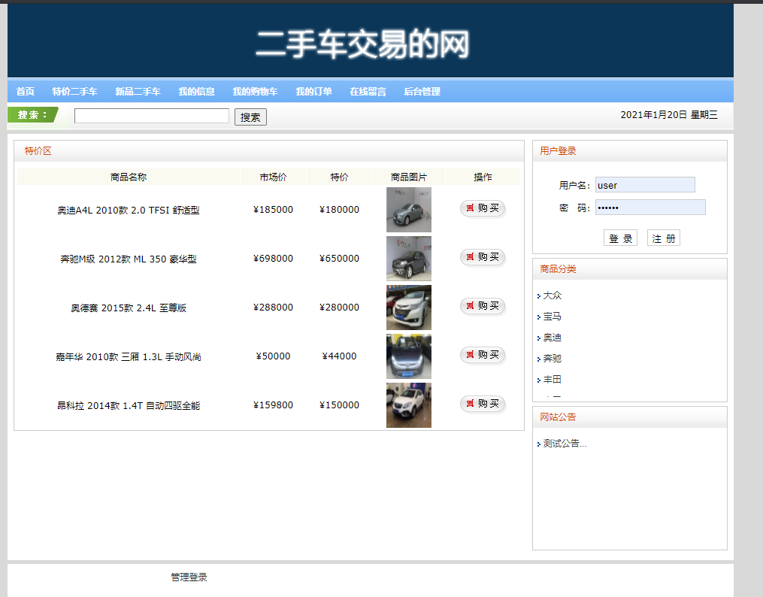This screenshot has width=763, height=597.
Task: Open the 测试公告 announcement link
Action: pyautogui.click(x=562, y=444)
